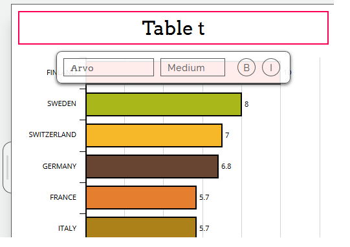Click the side panel handle on left edge
The image size is (350, 247).
click(x=7, y=167)
